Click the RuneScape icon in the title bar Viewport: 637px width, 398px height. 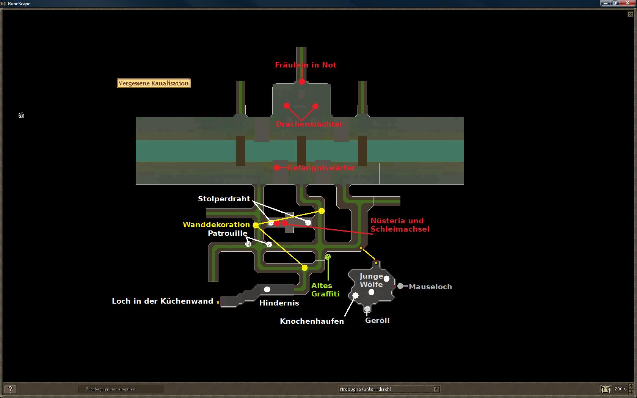pos(4,3)
